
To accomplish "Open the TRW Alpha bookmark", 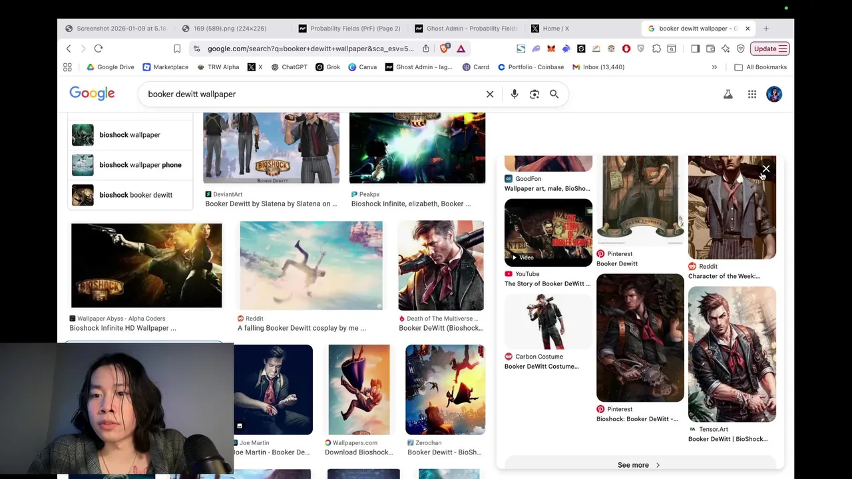I will tap(218, 67).
